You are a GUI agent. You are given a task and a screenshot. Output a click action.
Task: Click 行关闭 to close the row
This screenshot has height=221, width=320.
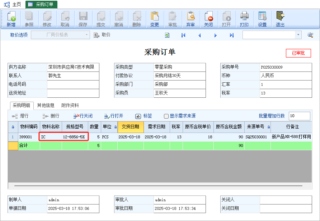(83, 116)
